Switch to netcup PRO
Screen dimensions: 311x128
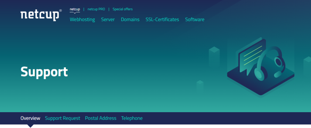click(96, 9)
